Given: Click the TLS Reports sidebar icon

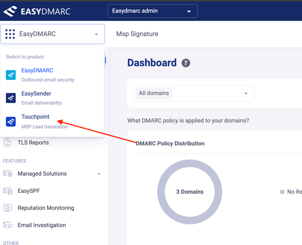Looking at the screenshot, I should coord(8,143).
